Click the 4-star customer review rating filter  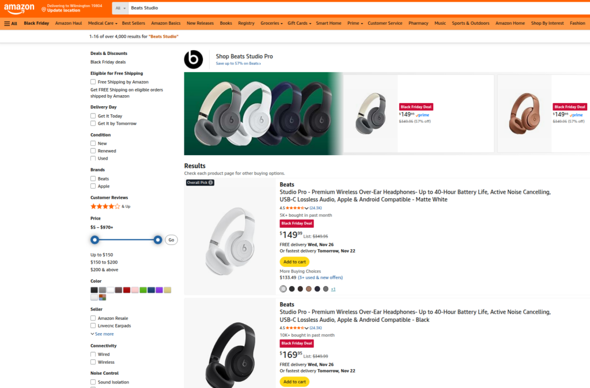107,206
